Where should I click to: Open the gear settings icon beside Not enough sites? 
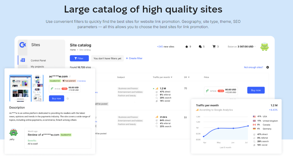[268, 67]
